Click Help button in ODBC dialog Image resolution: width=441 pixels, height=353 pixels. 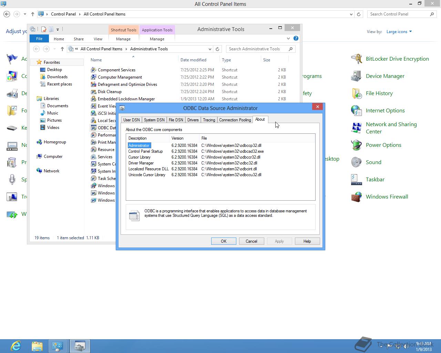click(307, 241)
